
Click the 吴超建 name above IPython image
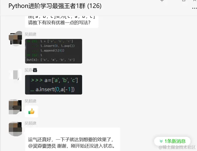coord(30,34)
